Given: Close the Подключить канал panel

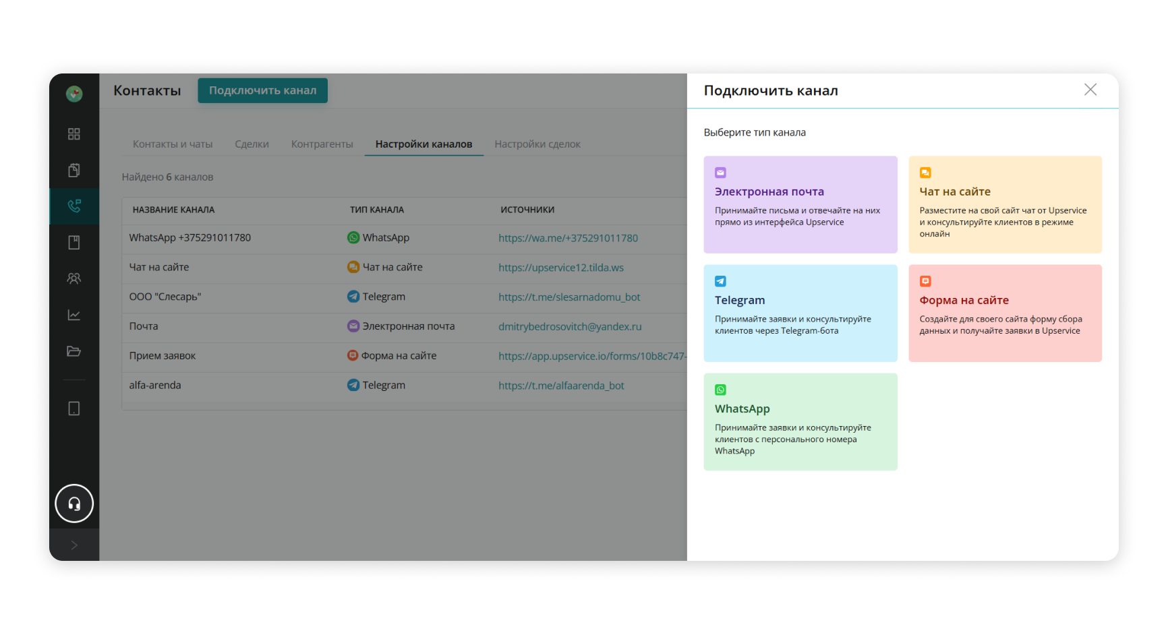Looking at the screenshot, I should 1090,90.
